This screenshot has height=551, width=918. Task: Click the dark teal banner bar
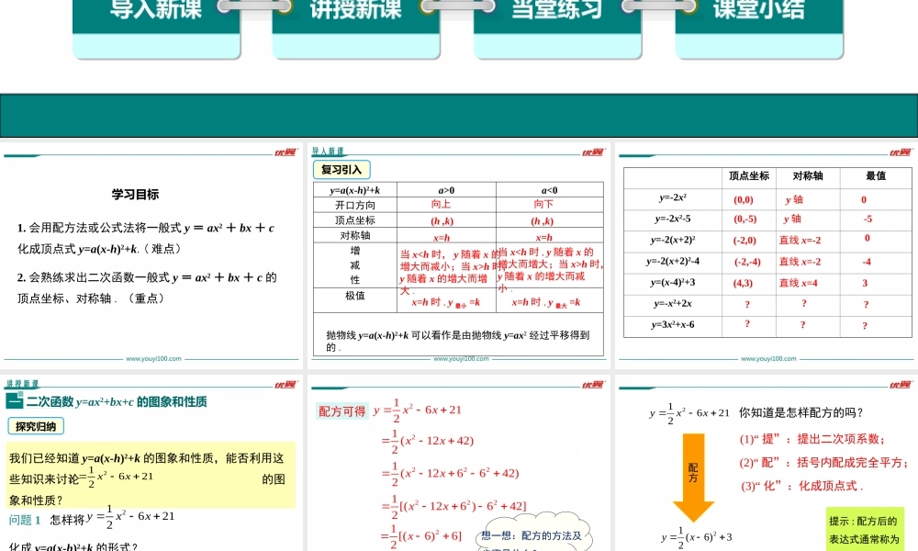[x=459, y=116]
